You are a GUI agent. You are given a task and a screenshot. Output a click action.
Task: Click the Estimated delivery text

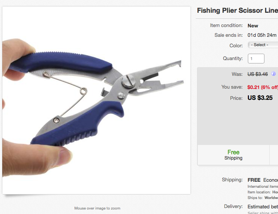[x=263, y=206]
